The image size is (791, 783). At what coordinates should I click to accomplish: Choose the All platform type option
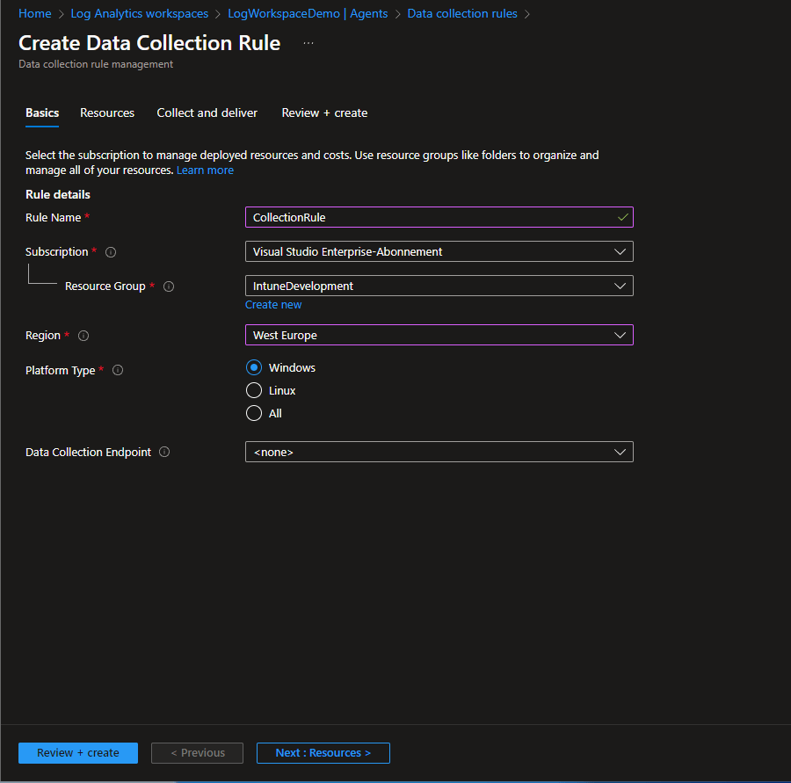(254, 414)
